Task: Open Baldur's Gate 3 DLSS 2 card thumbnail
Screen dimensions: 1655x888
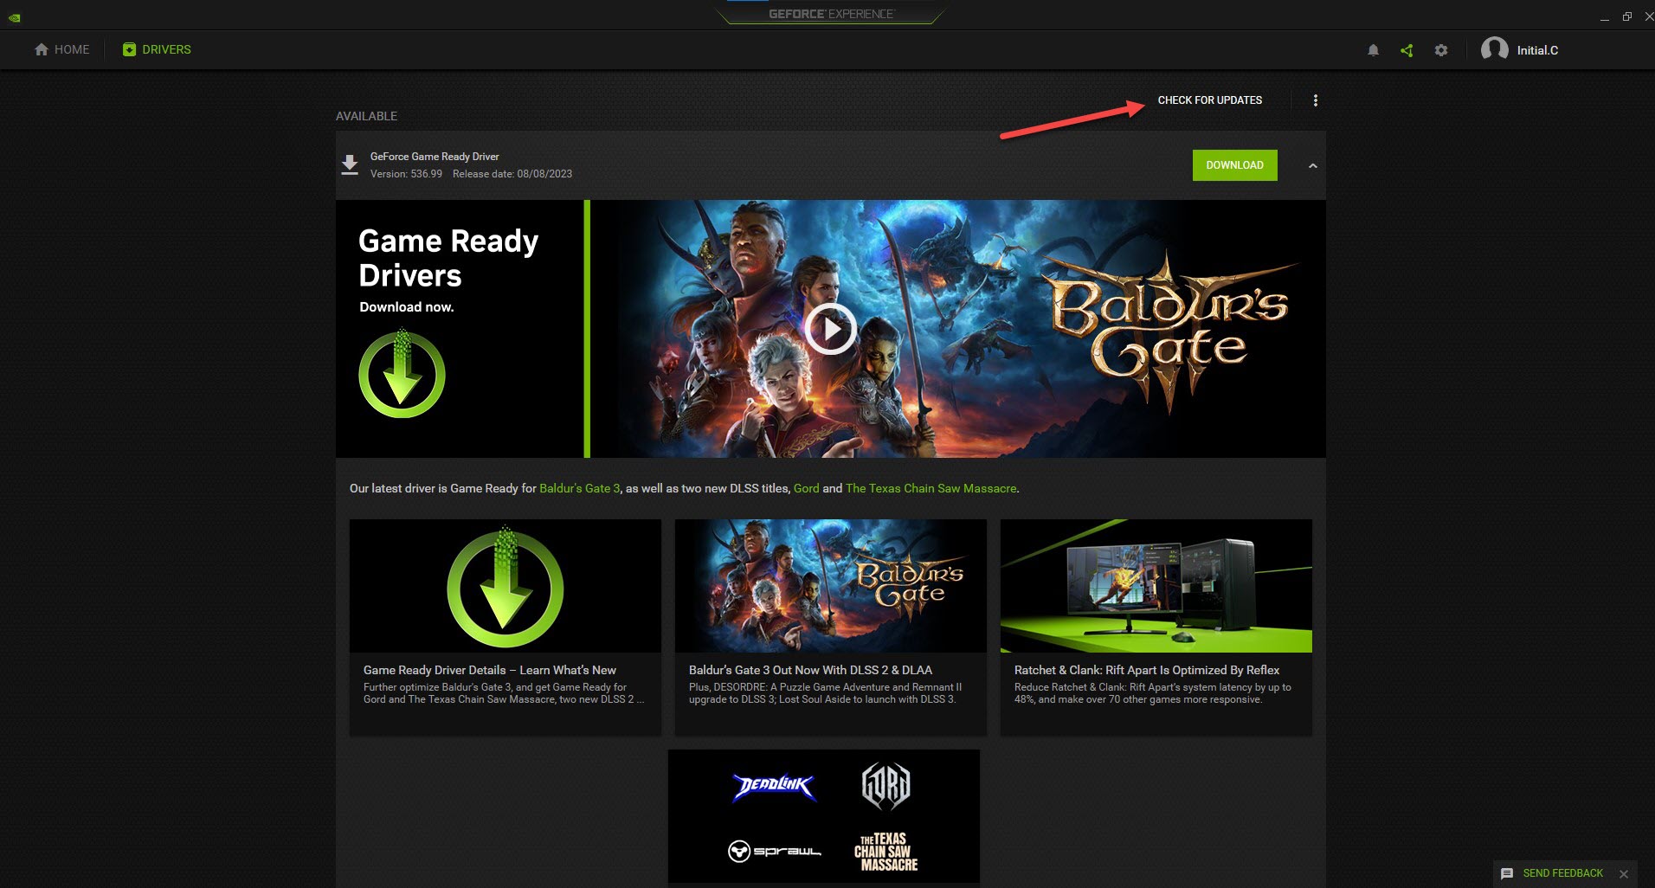Action: [831, 586]
